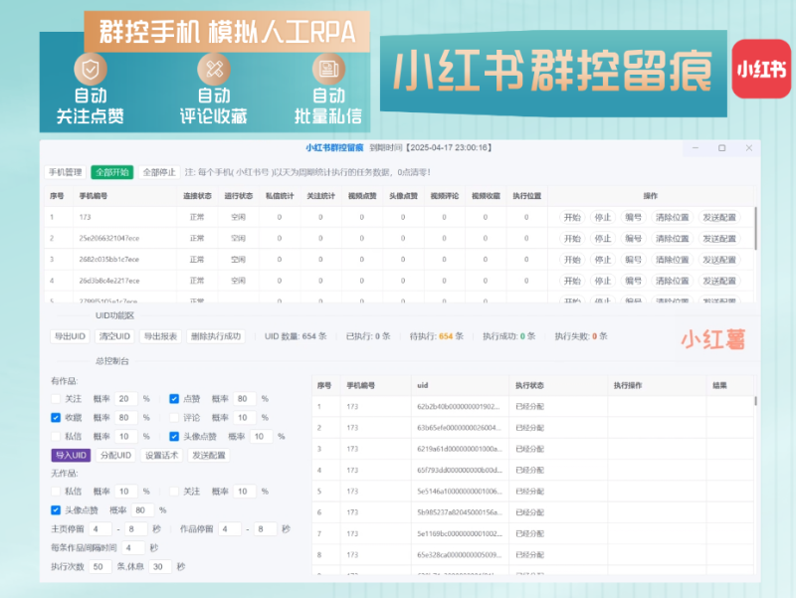Click the 设置话术 button
Image resolution: width=796 pixels, height=598 pixels.
(162, 456)
